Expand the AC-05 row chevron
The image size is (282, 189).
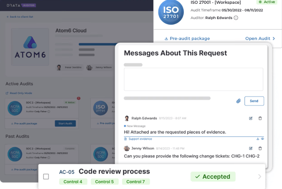click(x=260, y=177)
